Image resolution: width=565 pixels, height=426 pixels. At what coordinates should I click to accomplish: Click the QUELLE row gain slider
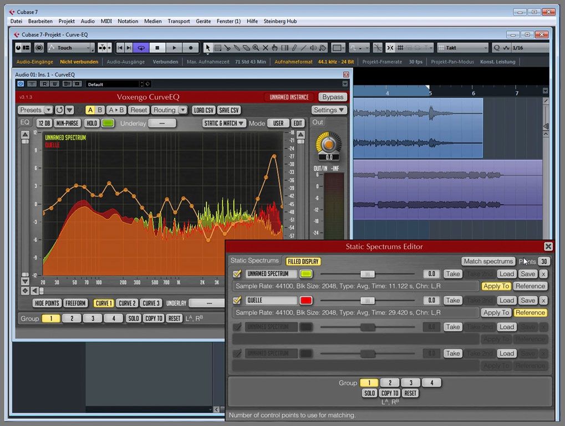click(368, 300)
